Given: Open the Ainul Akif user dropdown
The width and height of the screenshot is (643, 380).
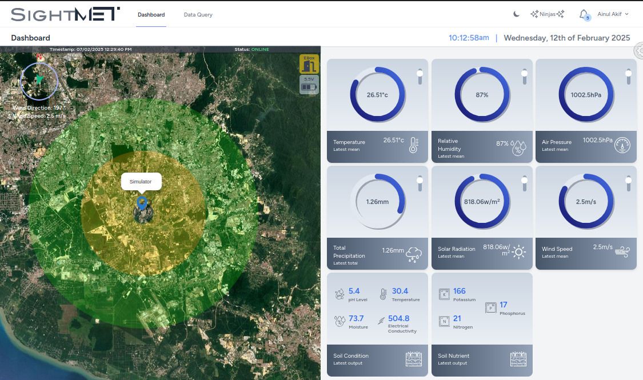Looking at the screenshot, I should click(613, 14).
